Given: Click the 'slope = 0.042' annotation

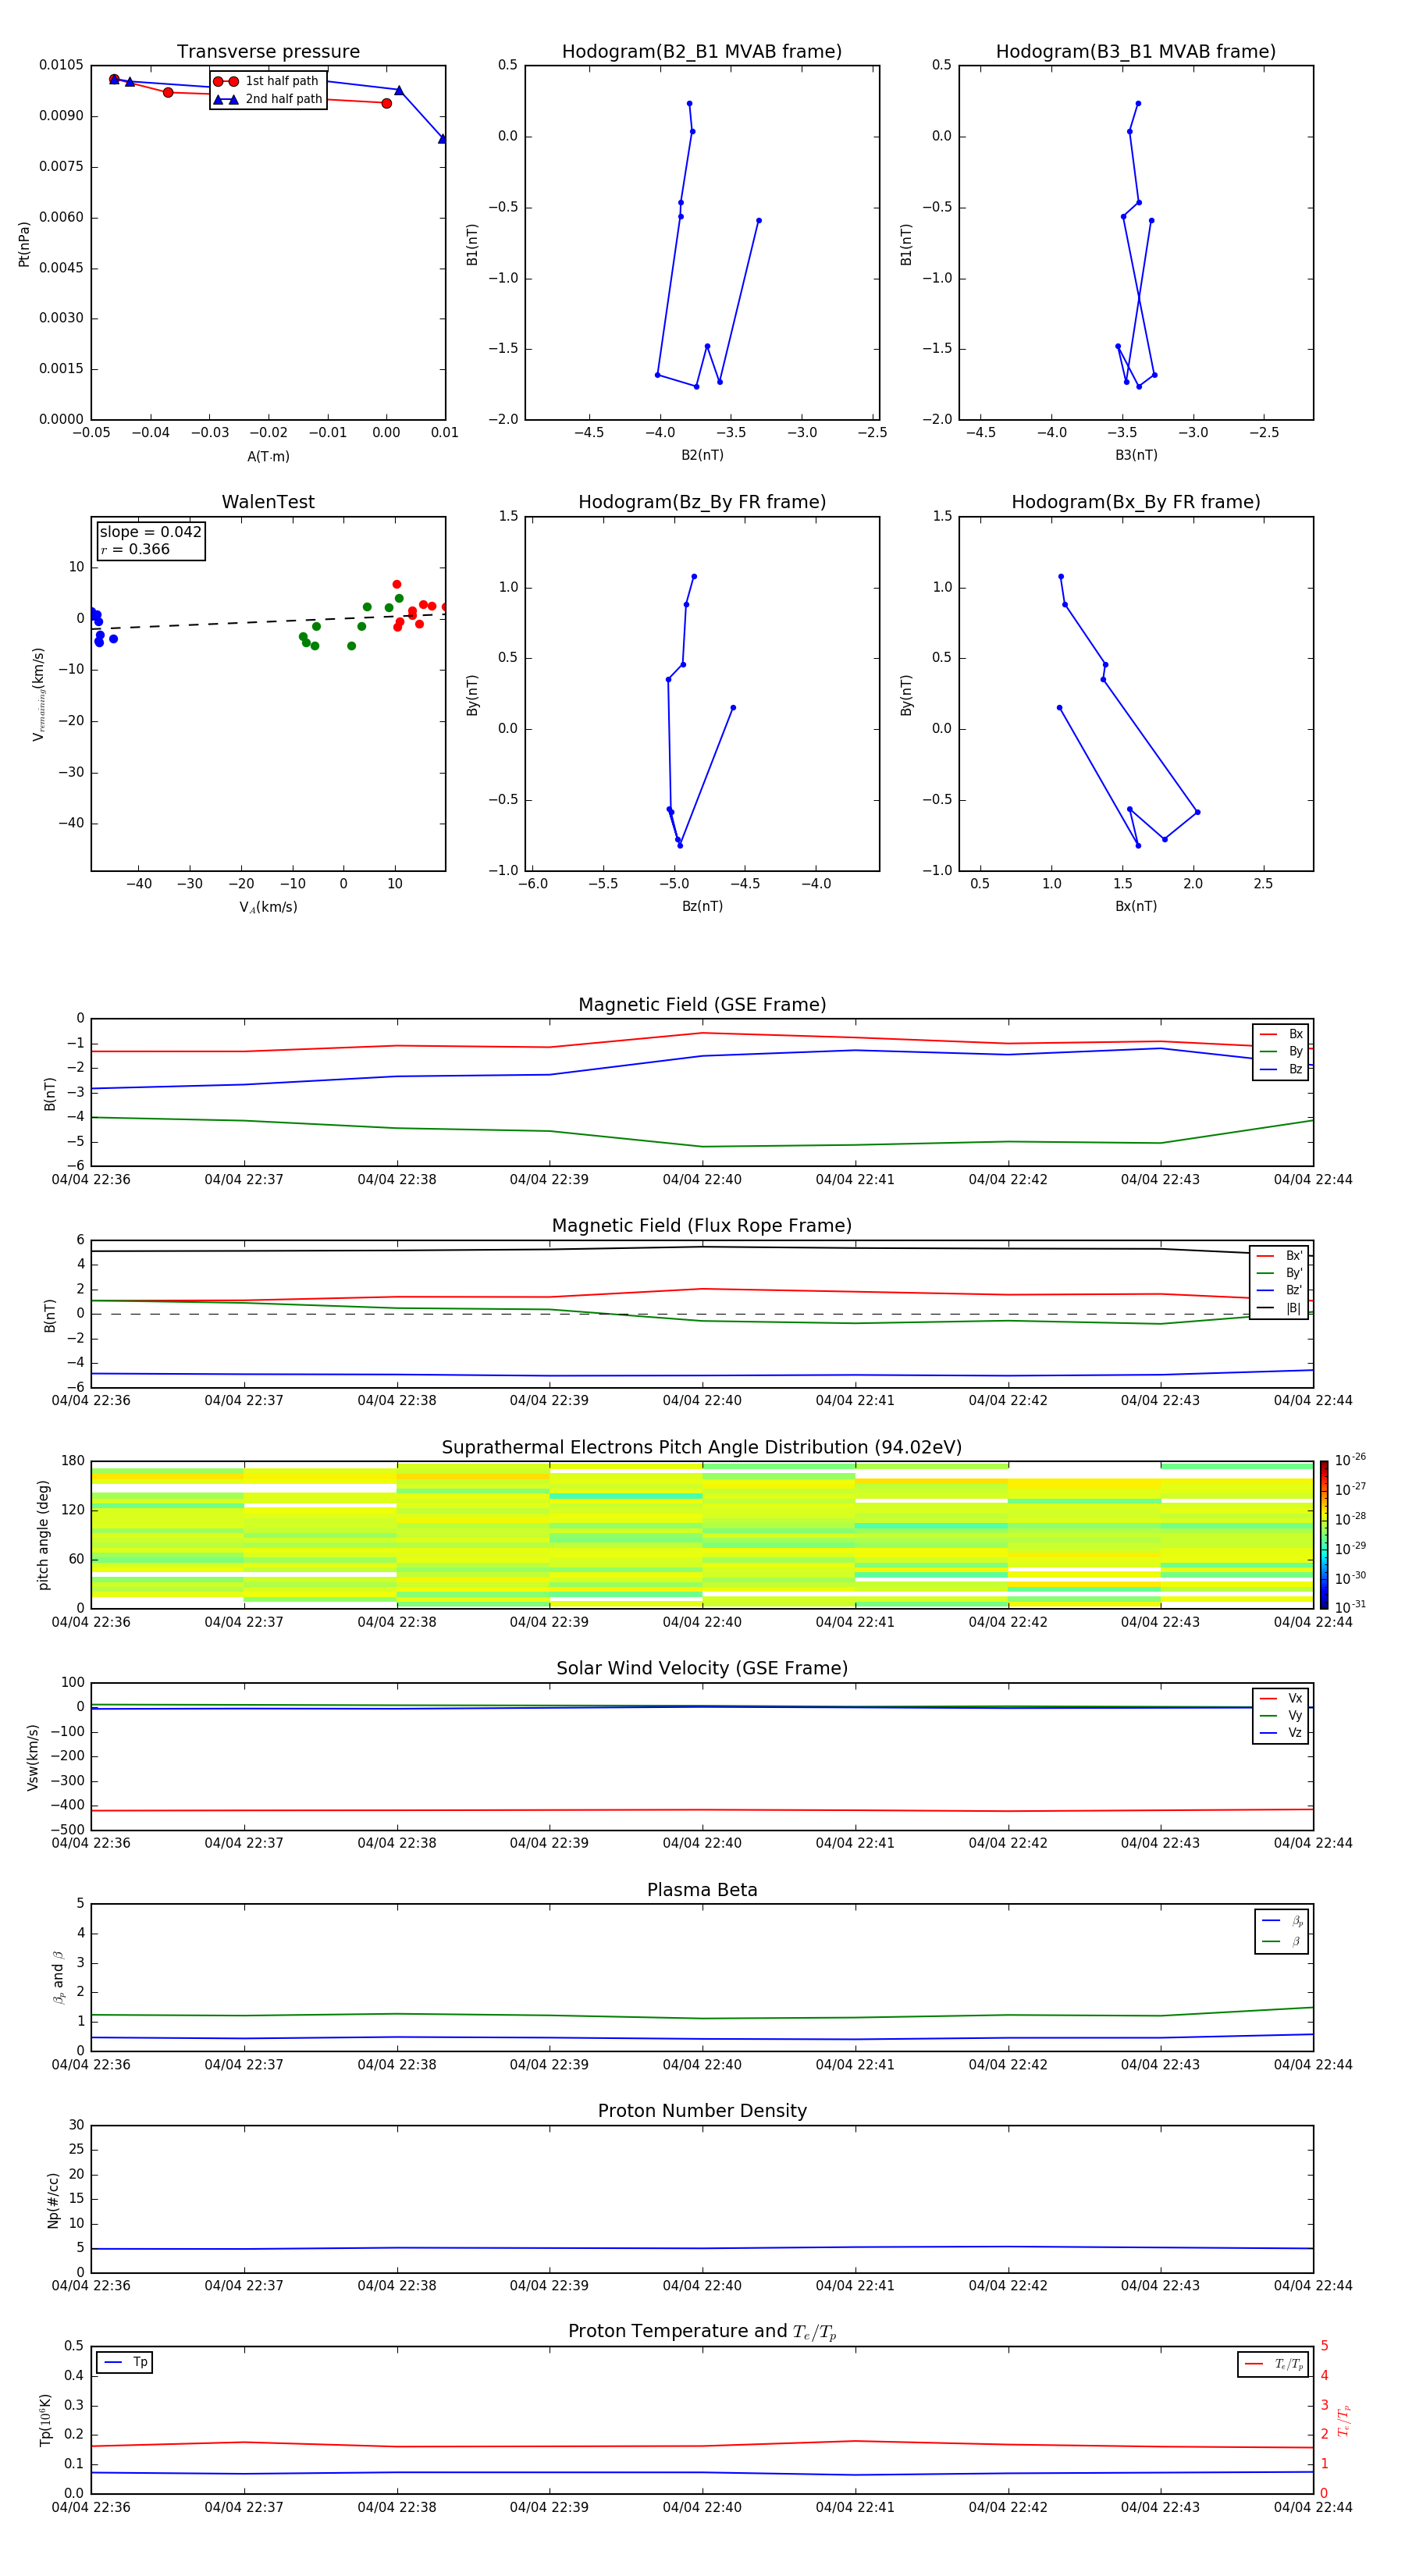Looking at the screenshot, I should pos(150,532).
